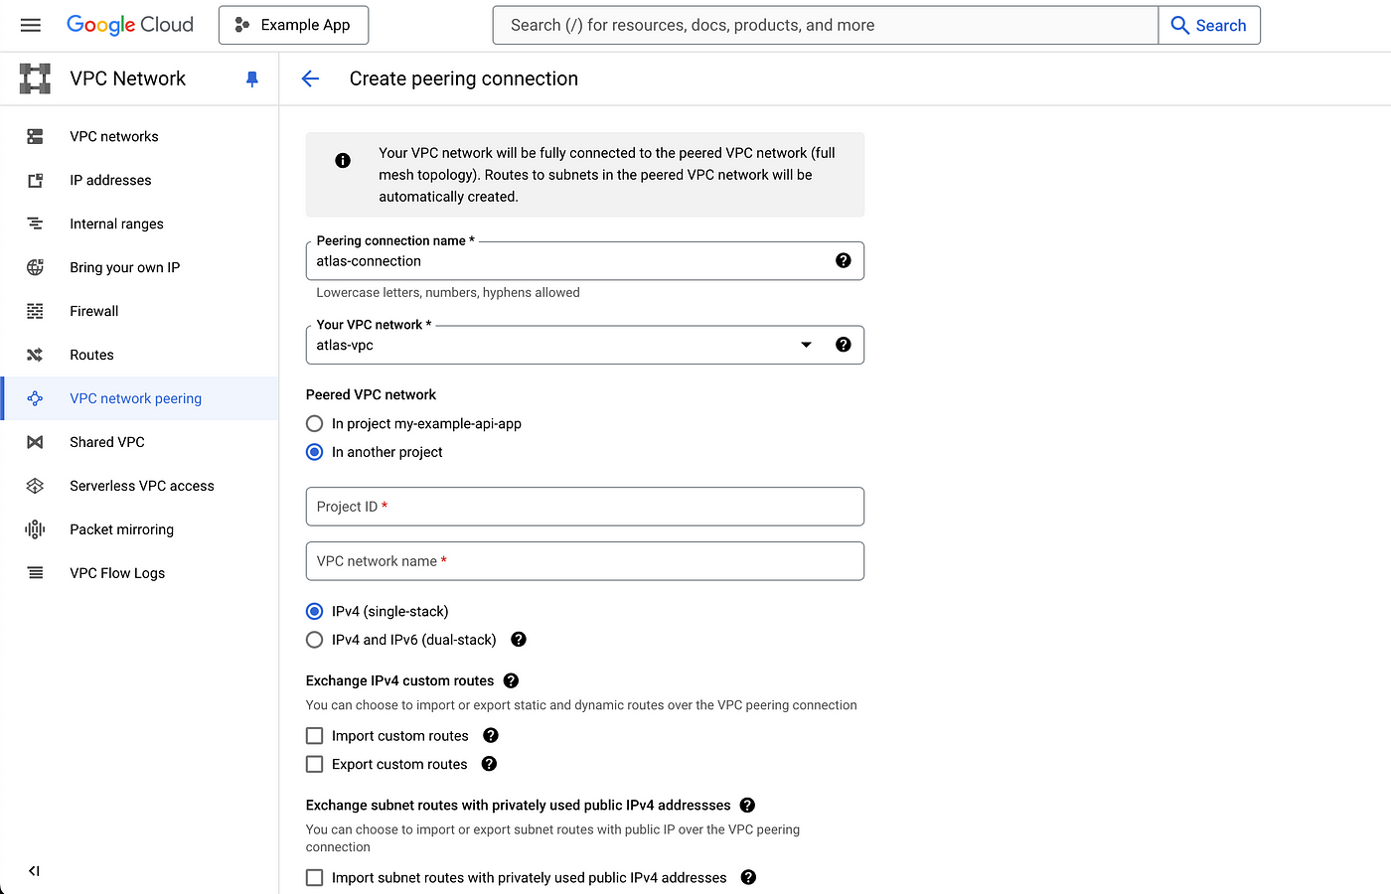Enable Import custom routes checkbox
This screenshot has width=1391, height=894.
[x=315, y=736]
